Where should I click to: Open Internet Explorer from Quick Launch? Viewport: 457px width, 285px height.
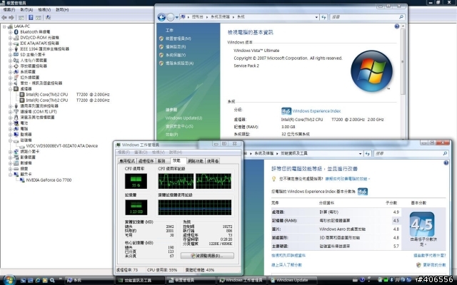point(38,280)
